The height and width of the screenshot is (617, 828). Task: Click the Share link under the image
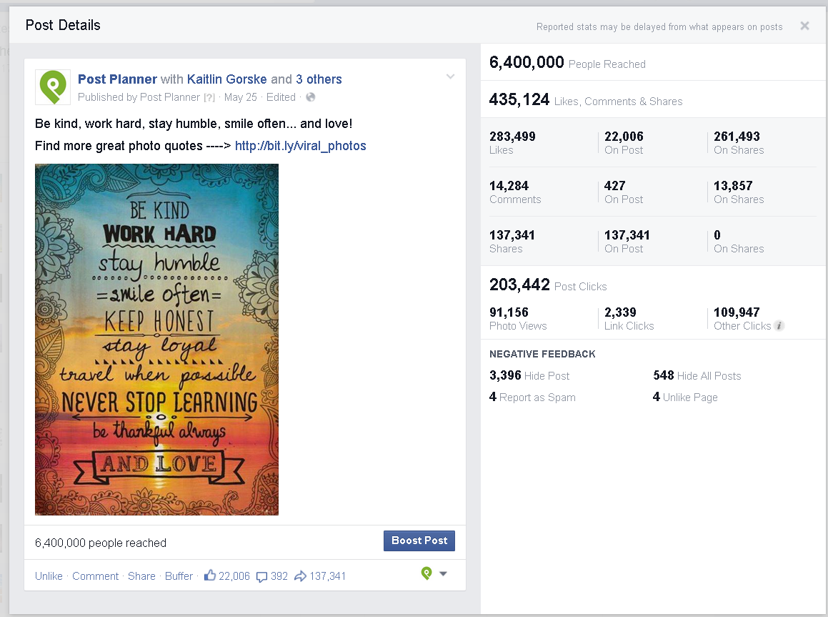pyautogui.click(x=141, y=576)
